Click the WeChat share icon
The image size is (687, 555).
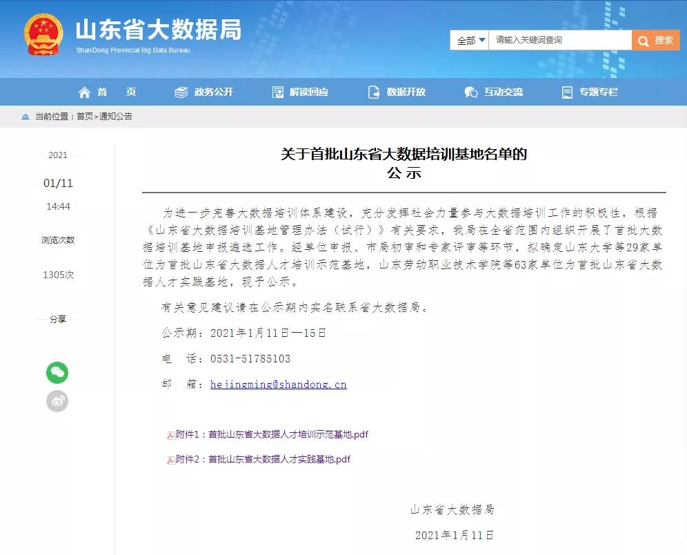click(x=57, y=373)
